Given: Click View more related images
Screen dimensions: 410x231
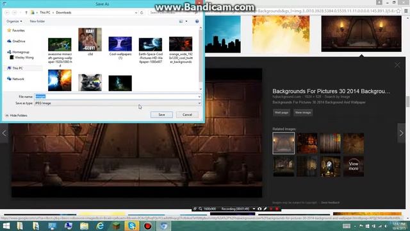Looking at the screenshot, I should click(354, 166).
